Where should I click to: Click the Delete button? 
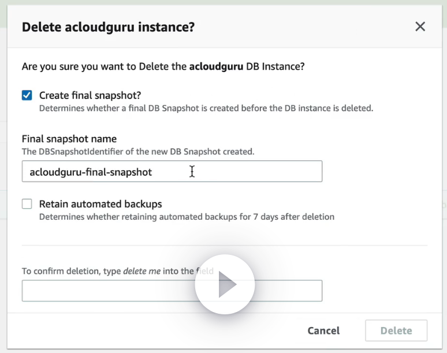pyautogui.click(x=396, y=331)
